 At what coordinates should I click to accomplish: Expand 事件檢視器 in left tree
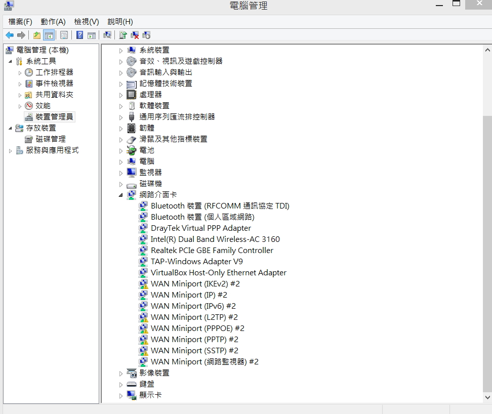(20, 84)
